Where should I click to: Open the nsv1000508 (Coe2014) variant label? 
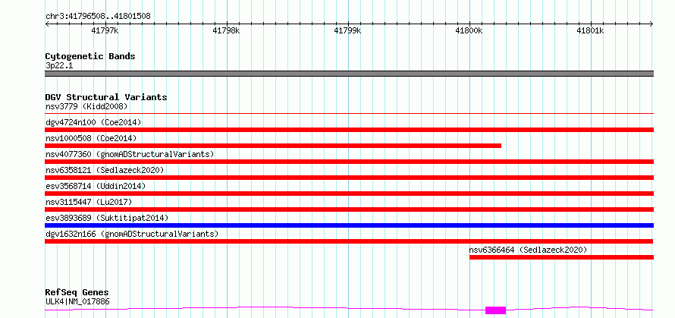click(91, 138)
